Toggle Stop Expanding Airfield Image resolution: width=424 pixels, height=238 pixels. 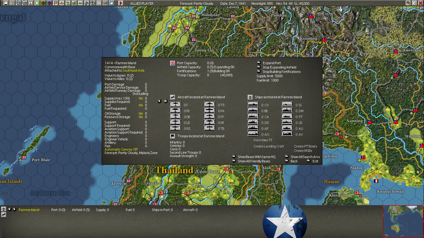[x=279, y=67]
